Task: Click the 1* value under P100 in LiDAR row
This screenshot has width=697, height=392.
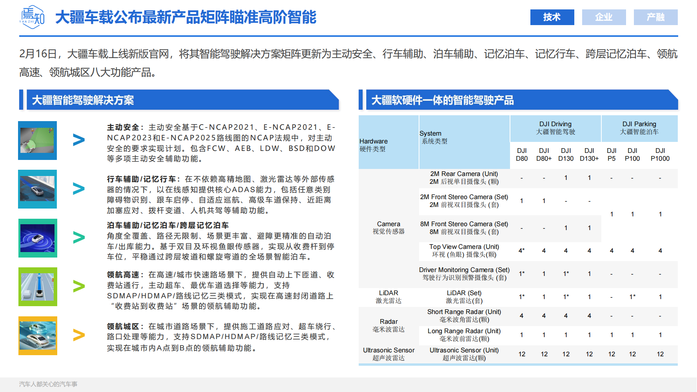Action: click(632, 297)
